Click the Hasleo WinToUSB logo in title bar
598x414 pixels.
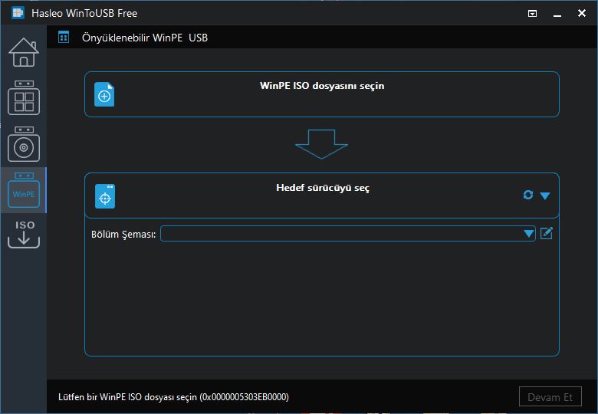point(18,13)
